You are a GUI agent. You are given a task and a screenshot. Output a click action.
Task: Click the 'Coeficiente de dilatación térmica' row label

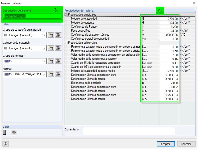[90, 35]
